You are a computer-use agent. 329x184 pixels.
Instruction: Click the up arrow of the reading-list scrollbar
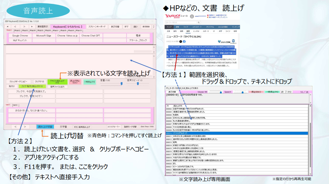pos(310,106)
